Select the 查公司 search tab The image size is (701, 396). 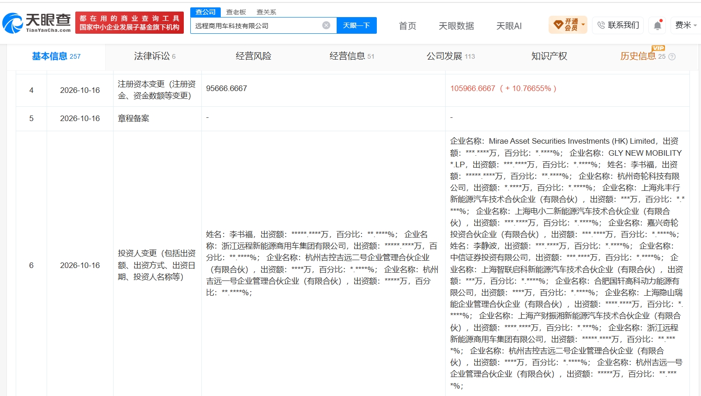point(205,12)
